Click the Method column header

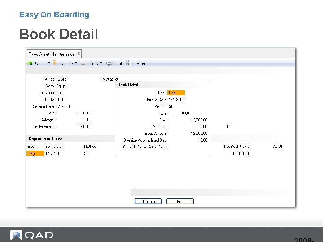90,147
